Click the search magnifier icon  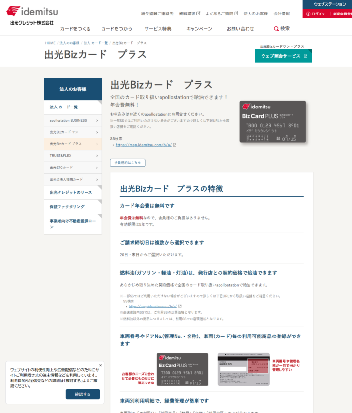tap(276, 29)
